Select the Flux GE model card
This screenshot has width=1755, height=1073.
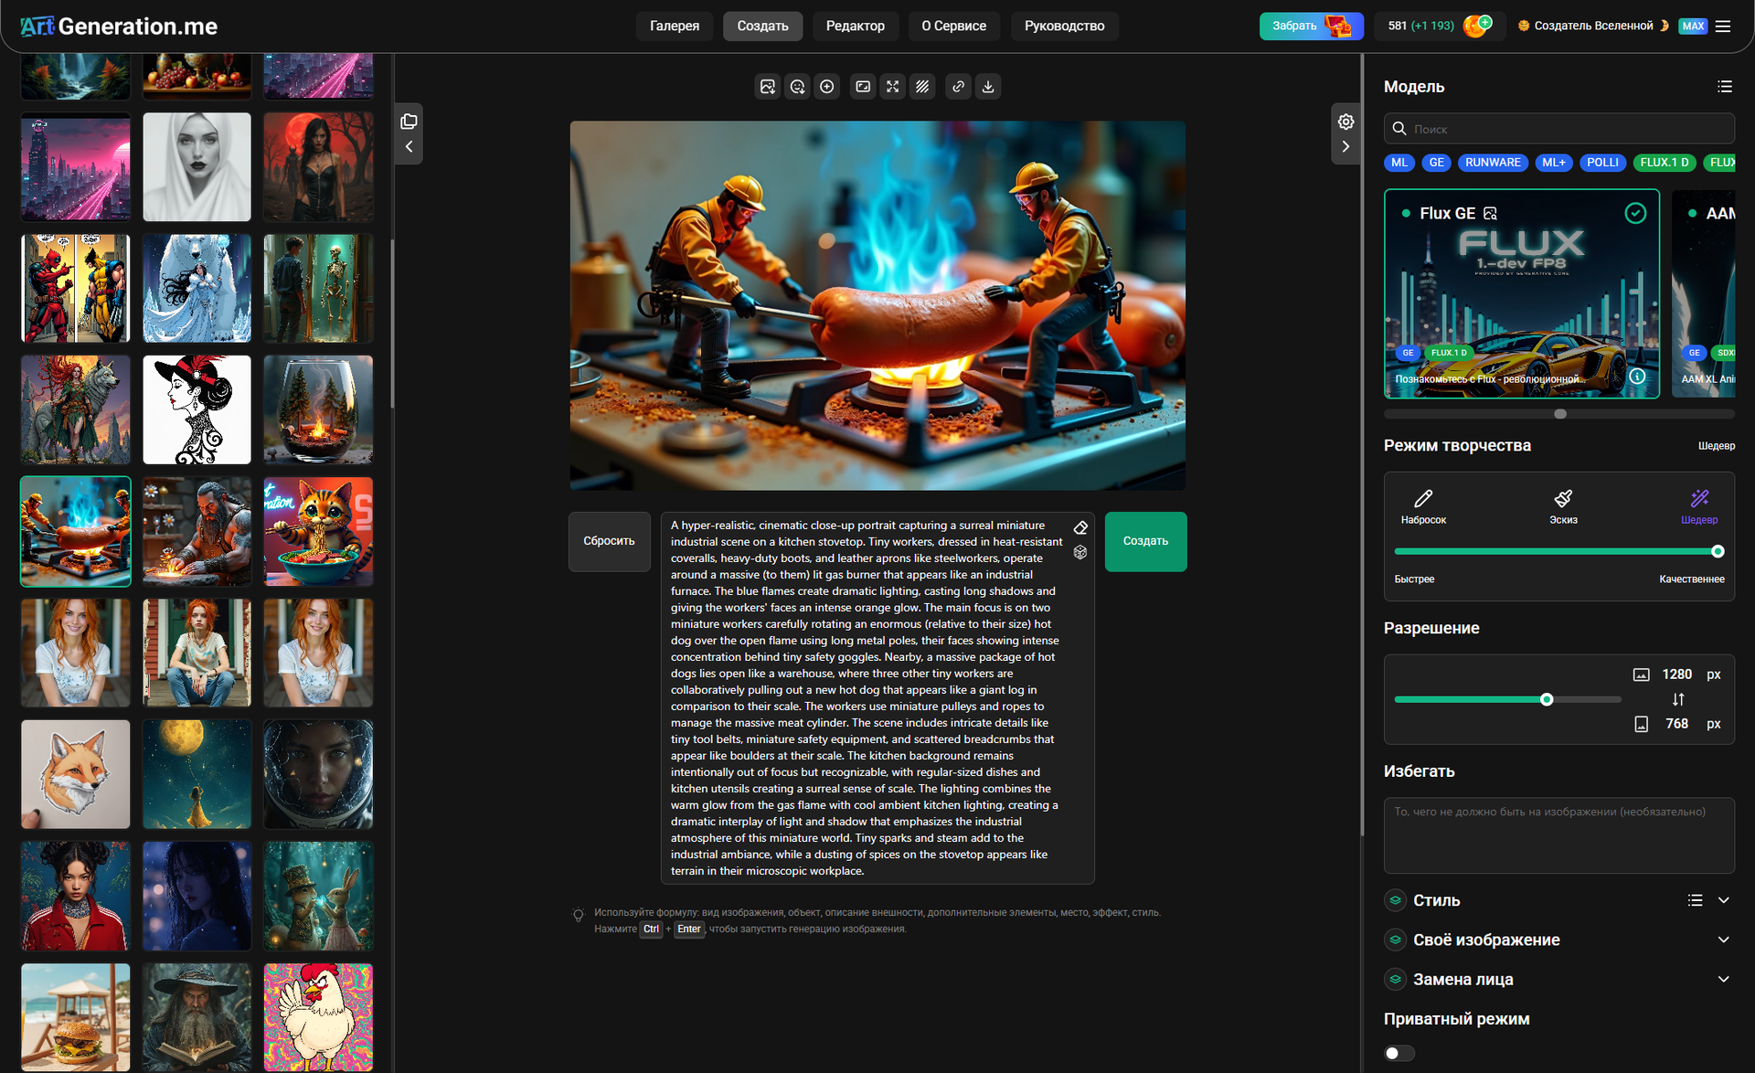tap(1521, 294)
